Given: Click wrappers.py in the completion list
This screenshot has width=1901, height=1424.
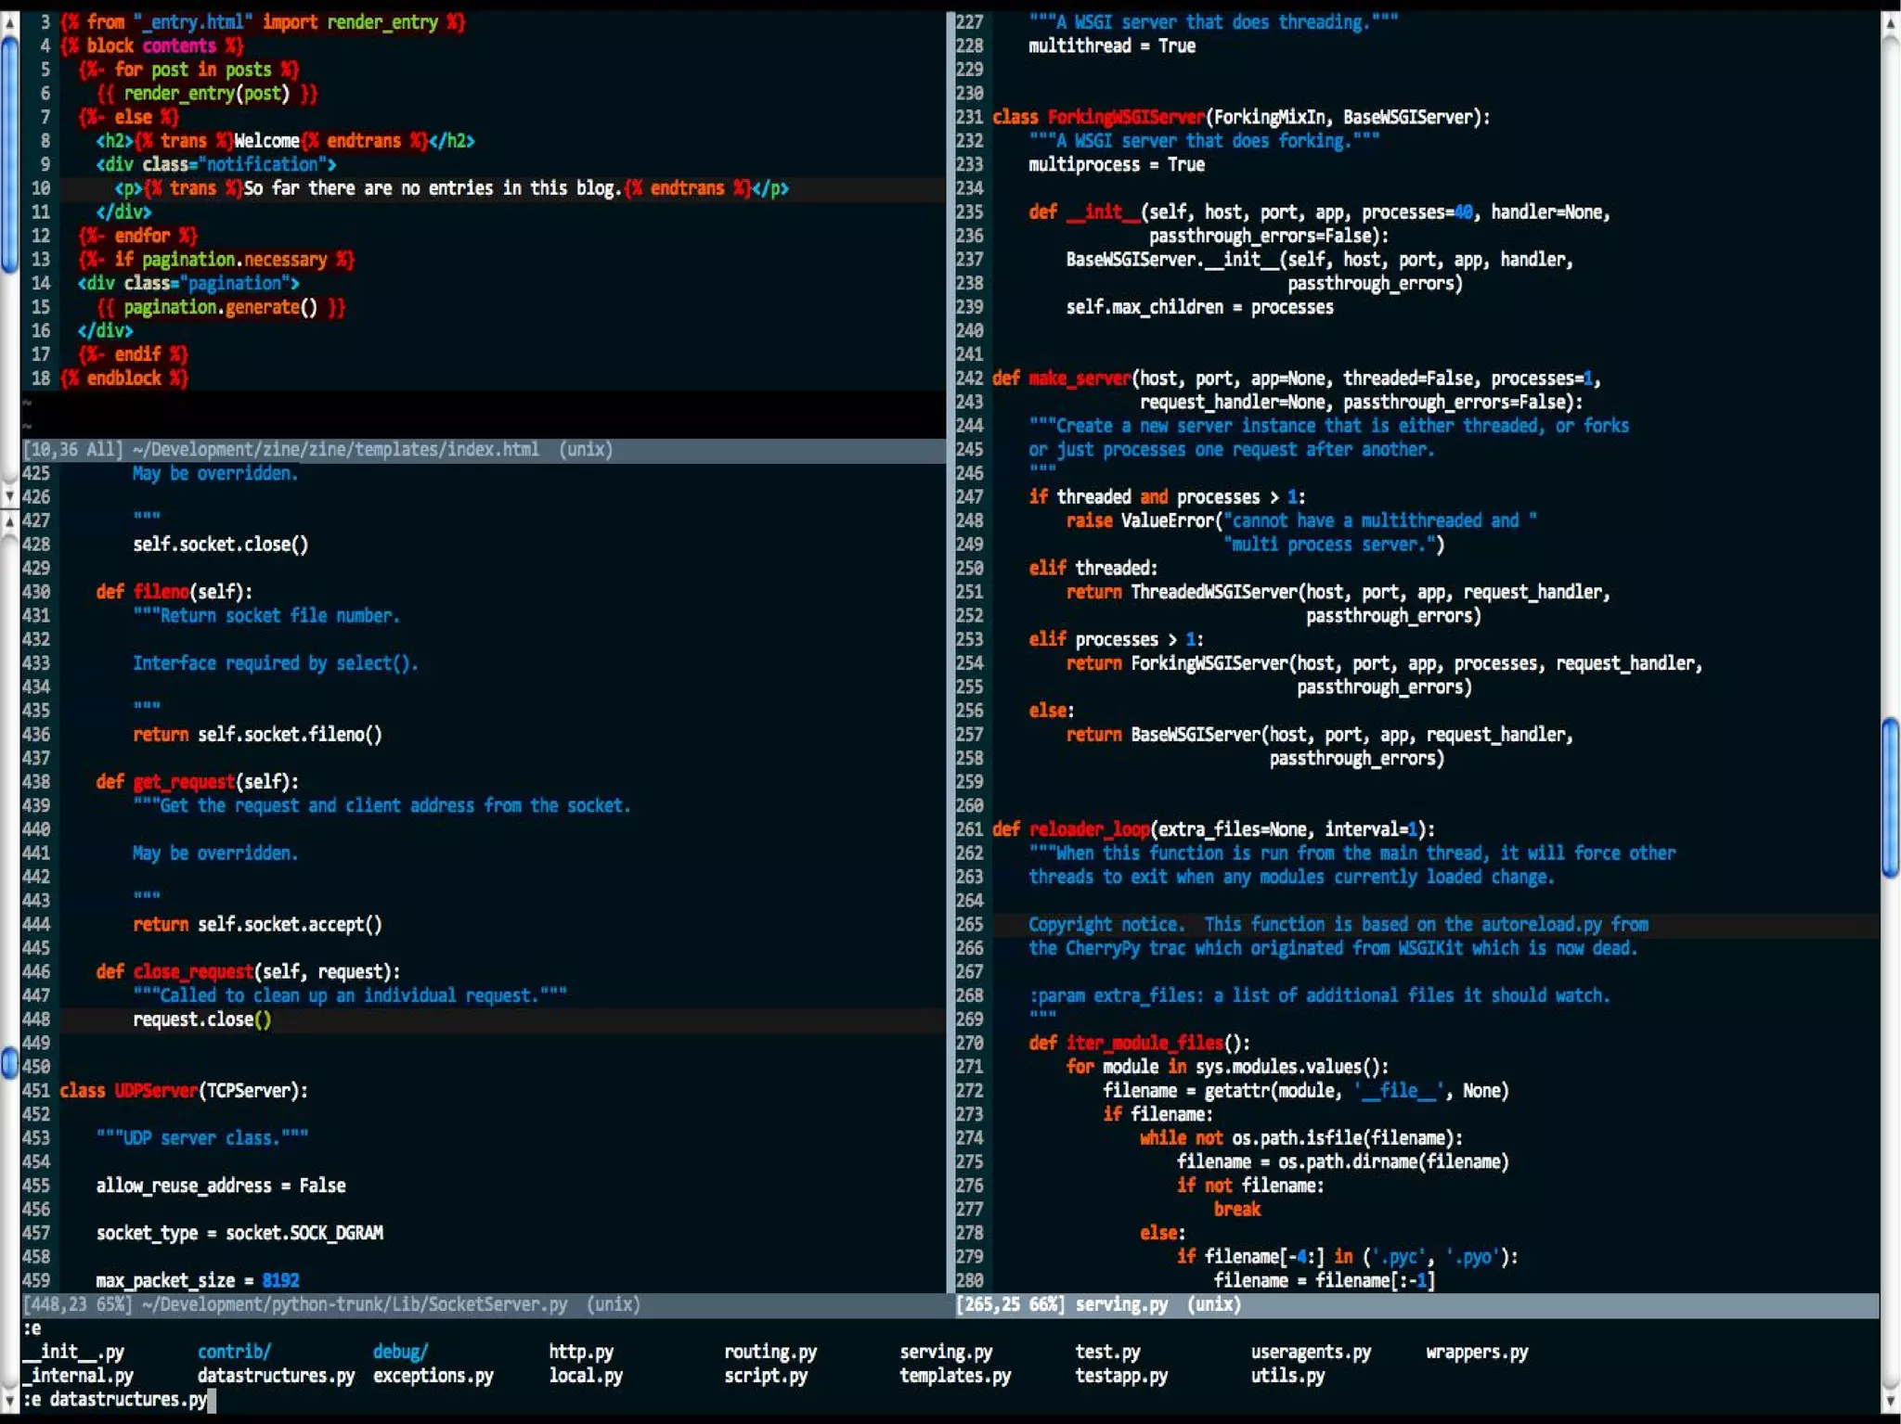Looking at the screenshot, I should click(1476, 1352).
